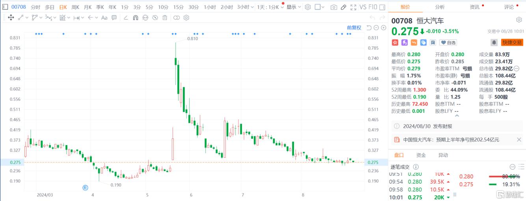Viewport: 526px width, 201px height.
Task: Zoom in chart with plus circle
Action: (x=383, y=28)
